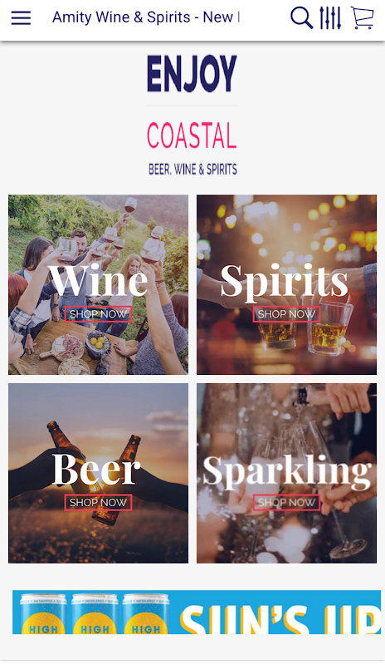Select the Amity Wine & Spirits title

coord(146,17)
